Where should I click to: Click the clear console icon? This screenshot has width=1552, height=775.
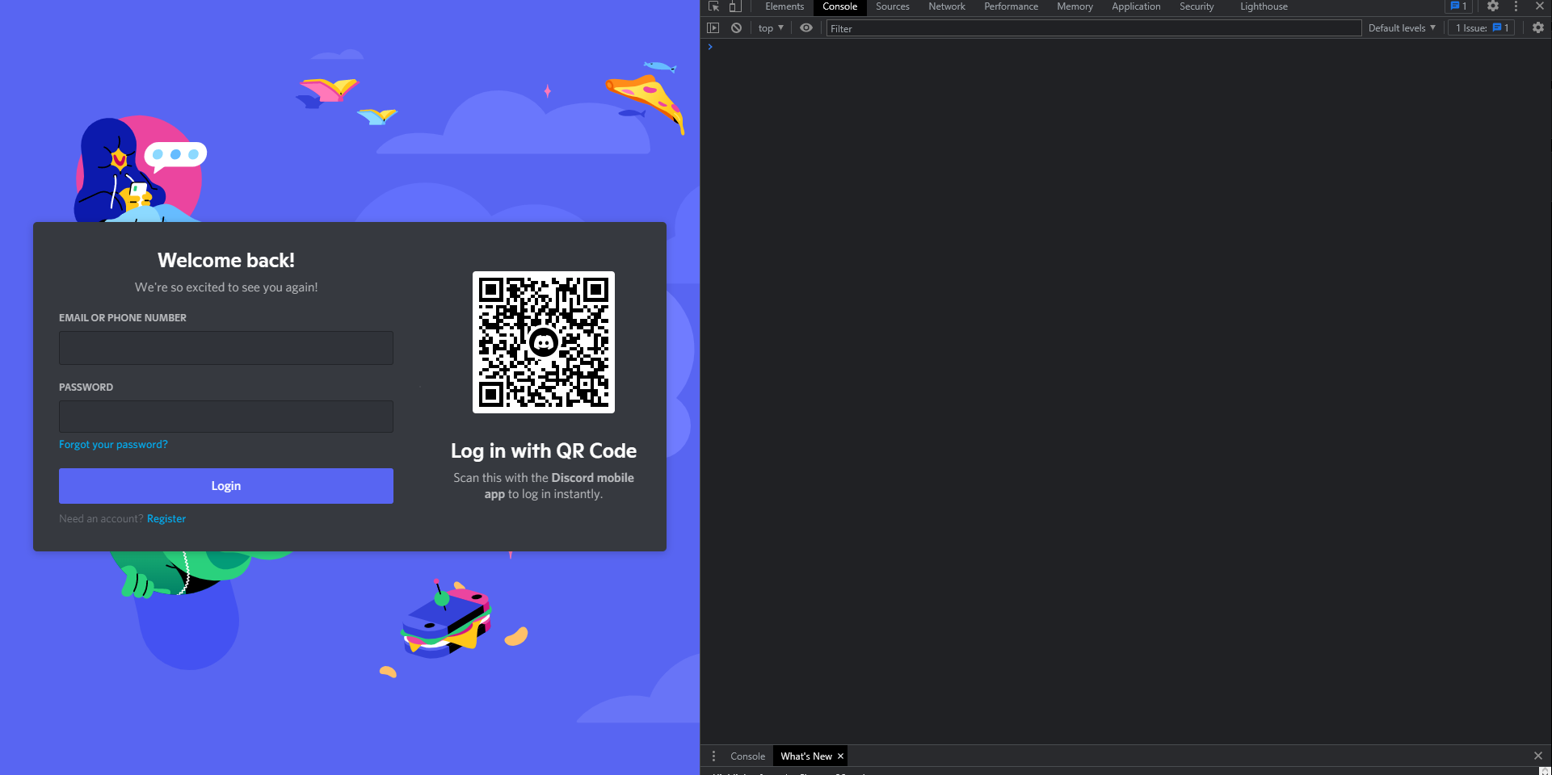pos(736,27)
